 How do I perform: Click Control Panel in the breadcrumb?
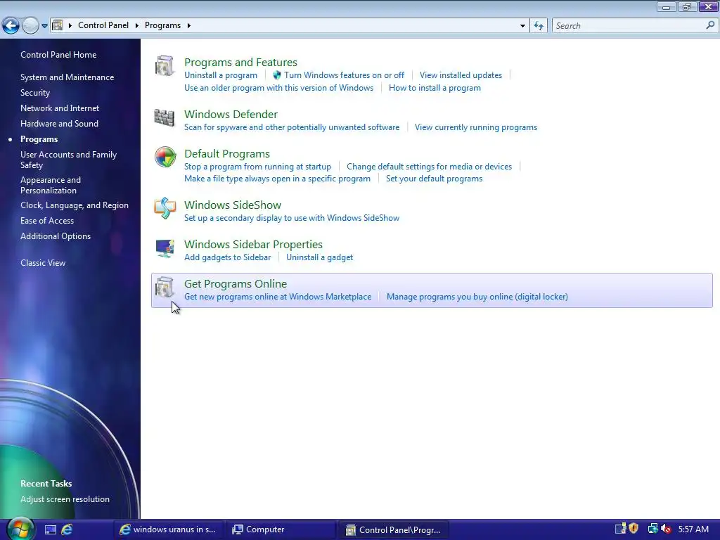click(x=103, y=25)
